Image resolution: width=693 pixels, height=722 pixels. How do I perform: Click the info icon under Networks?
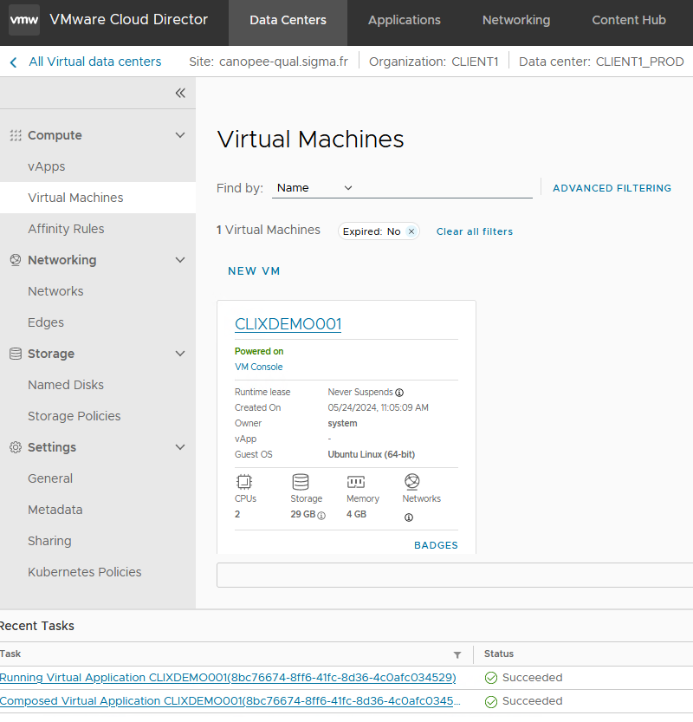tap(409, 517)
